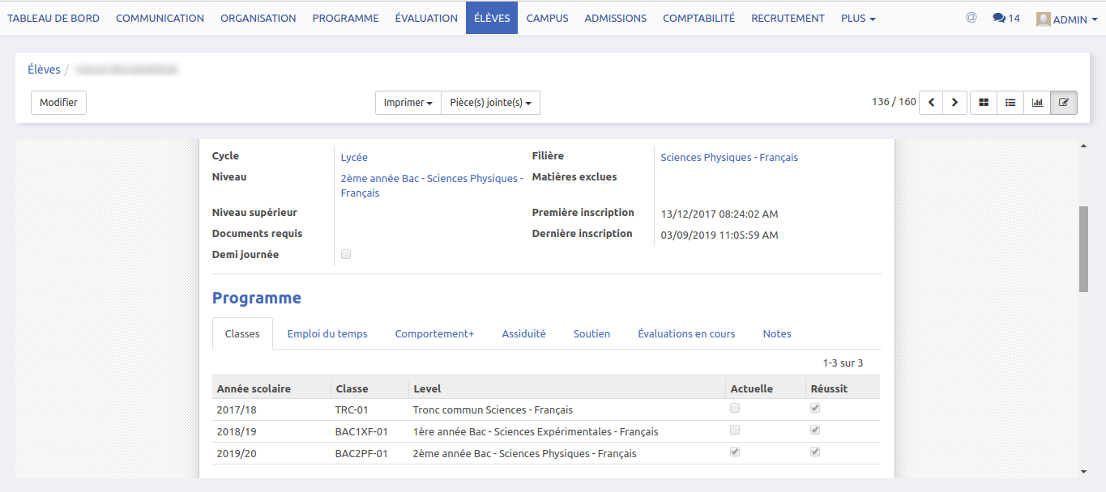Click the Modifier button

pos(58,103)
